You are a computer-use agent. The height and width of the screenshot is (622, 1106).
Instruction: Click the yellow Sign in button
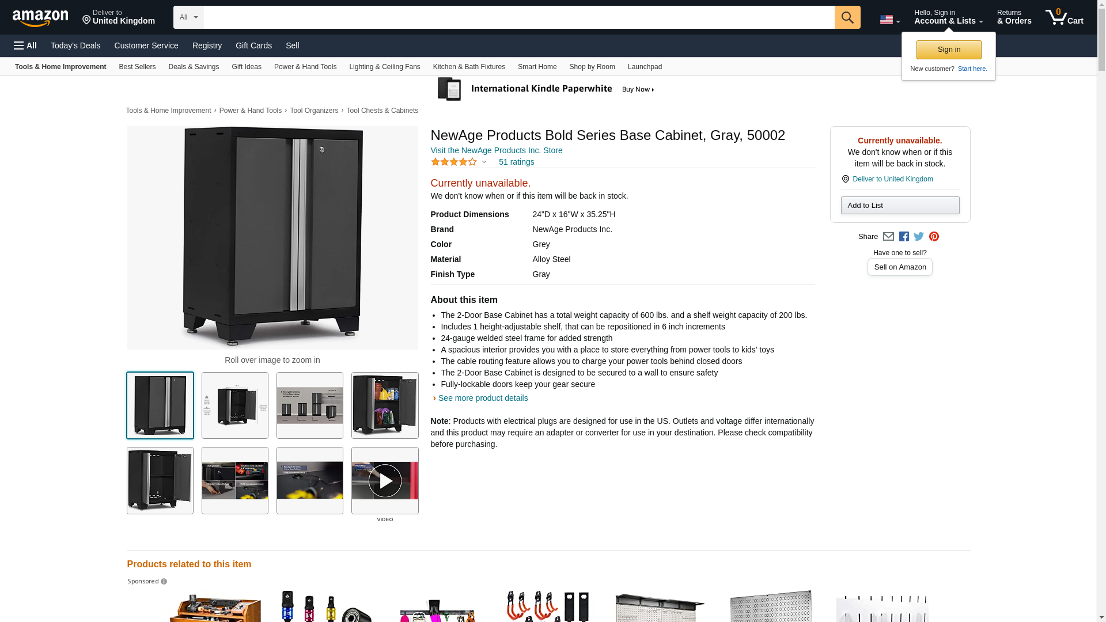coord(949,50)
